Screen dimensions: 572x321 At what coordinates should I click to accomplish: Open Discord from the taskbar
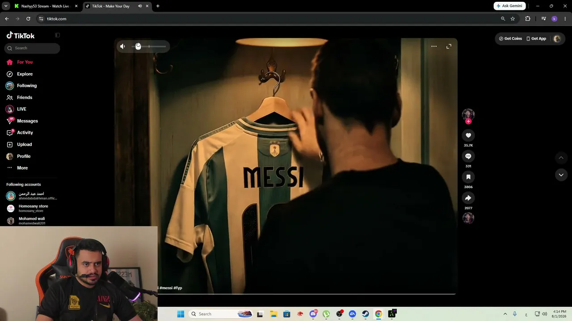click(313, 314)
